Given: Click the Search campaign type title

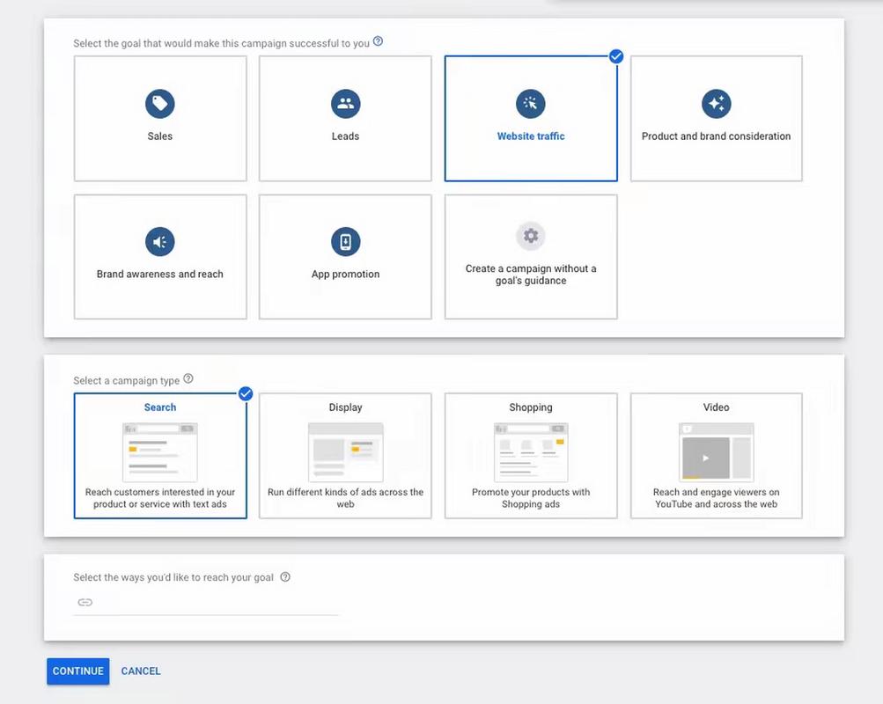Looking at the screenshot, I should pos(160,407).
